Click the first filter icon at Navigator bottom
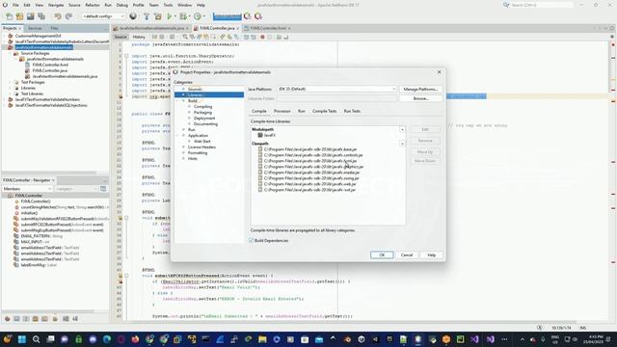Screen dimensions: 617x347 [7, 319]
